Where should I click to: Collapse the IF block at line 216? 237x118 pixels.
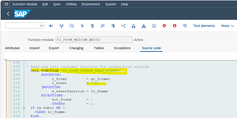click(24, 108)
